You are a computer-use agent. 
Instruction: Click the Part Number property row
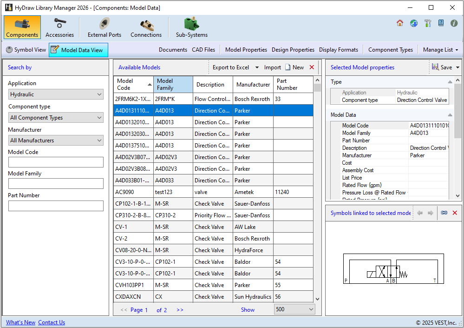[390, 141]
